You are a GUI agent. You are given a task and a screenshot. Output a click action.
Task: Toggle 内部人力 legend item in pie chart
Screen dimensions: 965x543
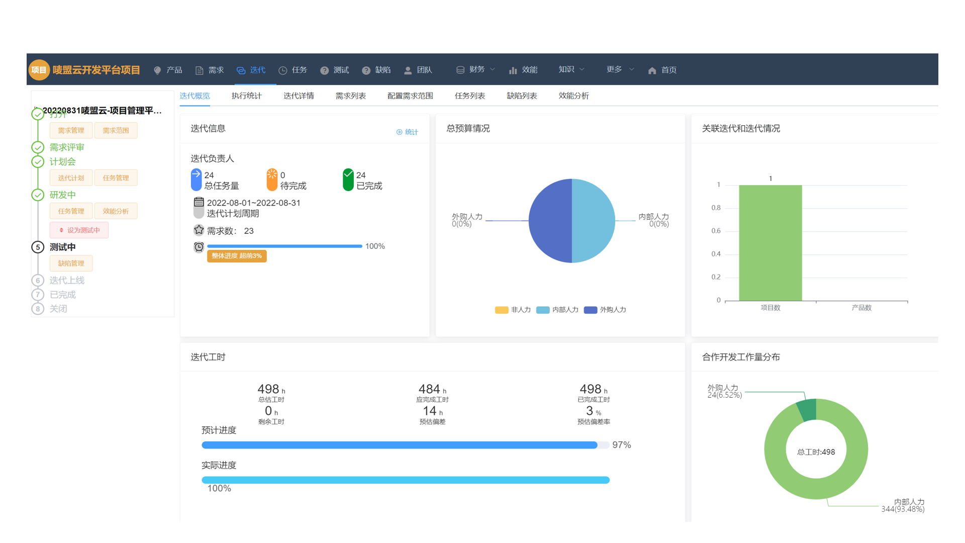pos(557,310)
